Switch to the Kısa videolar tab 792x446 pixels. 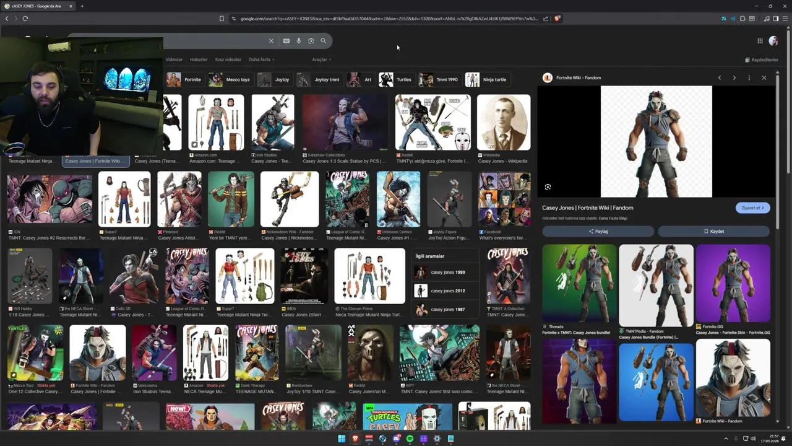(x=228, y=59)
